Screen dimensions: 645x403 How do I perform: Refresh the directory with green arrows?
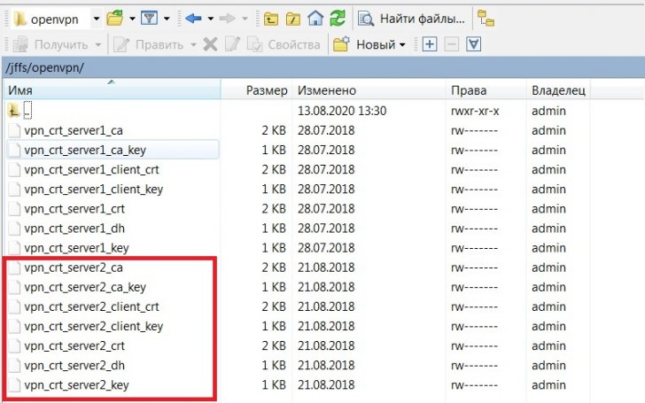(x=338, y=19)
